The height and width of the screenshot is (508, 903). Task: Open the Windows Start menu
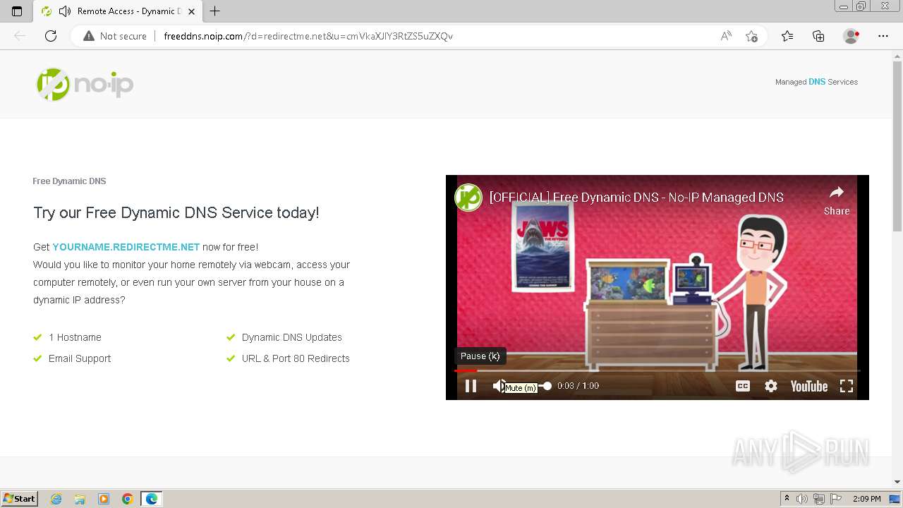pos(20,499)
